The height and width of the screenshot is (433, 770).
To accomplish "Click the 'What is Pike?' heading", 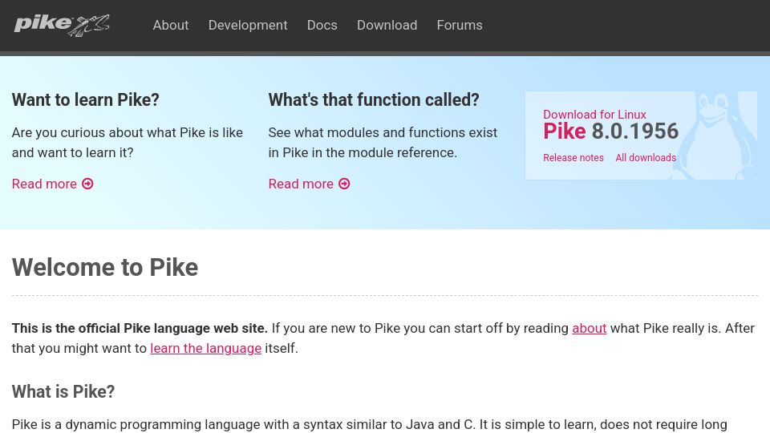I will 63,391.
